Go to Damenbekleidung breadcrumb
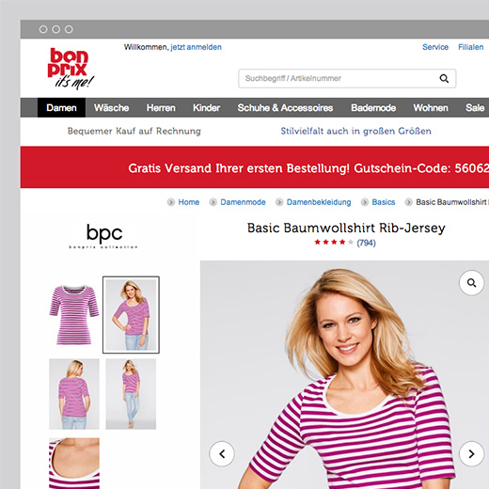Image resolution: width=489 pixels, height=489 pixels. pyautogui.click(x=319, y=202)
